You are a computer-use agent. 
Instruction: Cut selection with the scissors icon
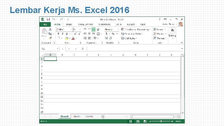coord(50,30)
